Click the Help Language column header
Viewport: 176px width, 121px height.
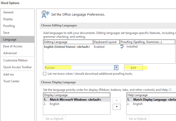click(151, 95)
